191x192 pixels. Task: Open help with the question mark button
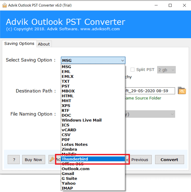coord(14,160)
